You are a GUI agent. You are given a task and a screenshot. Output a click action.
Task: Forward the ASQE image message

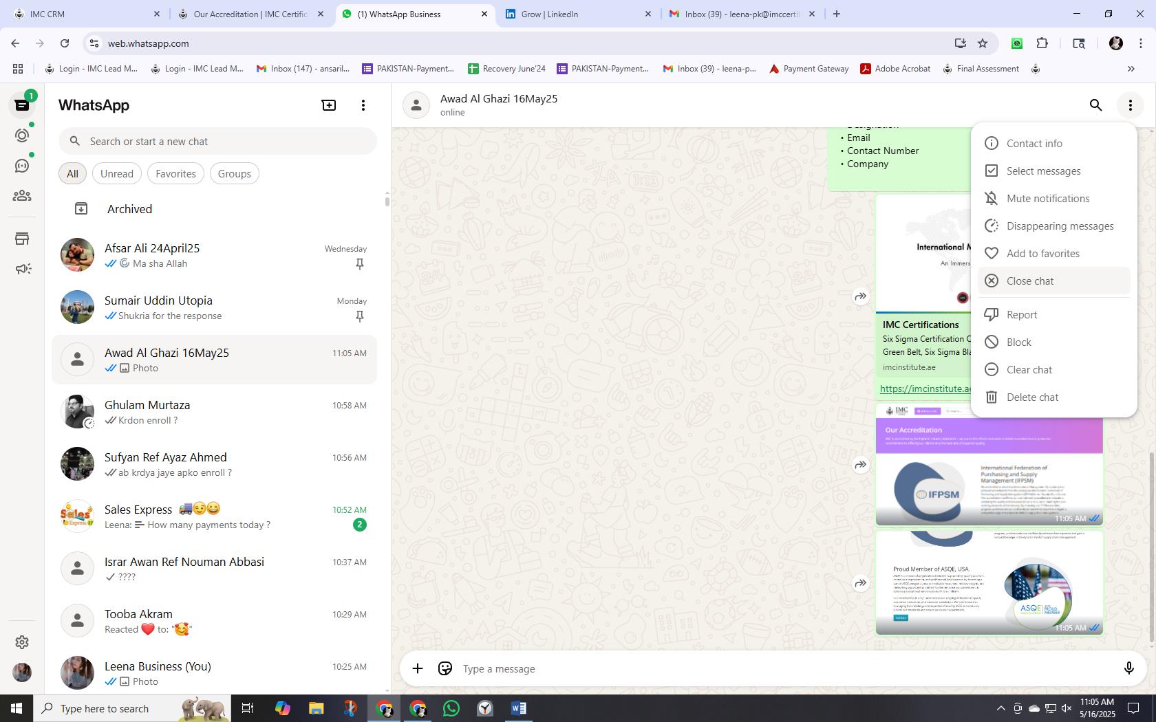[x=860, y=583]
